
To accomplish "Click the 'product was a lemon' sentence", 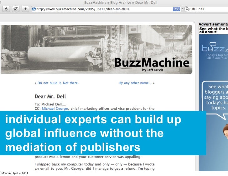I will tap(88, 157).
